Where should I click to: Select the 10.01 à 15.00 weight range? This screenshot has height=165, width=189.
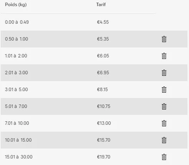[x=18, y=140]
